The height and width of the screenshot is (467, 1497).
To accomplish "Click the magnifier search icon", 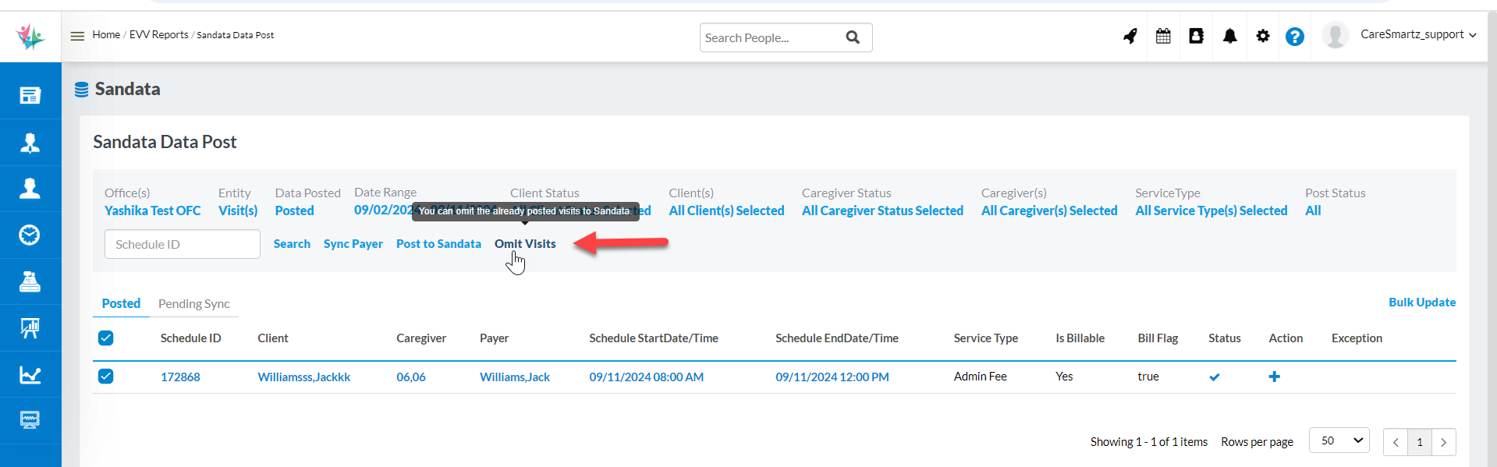I will click(853, 37).
